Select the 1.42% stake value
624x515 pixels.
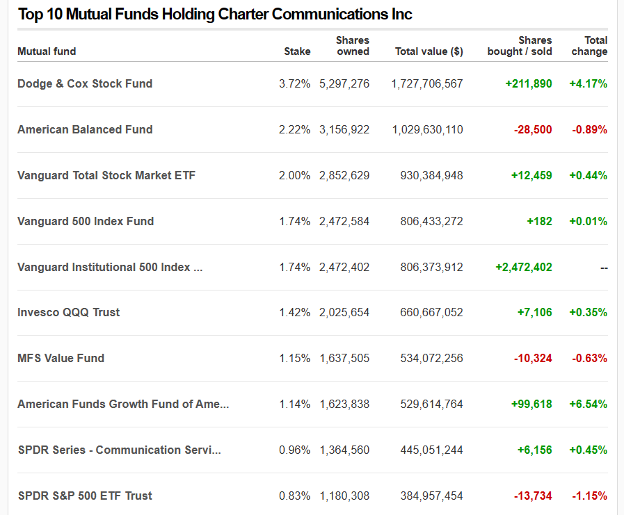(294, 313)
